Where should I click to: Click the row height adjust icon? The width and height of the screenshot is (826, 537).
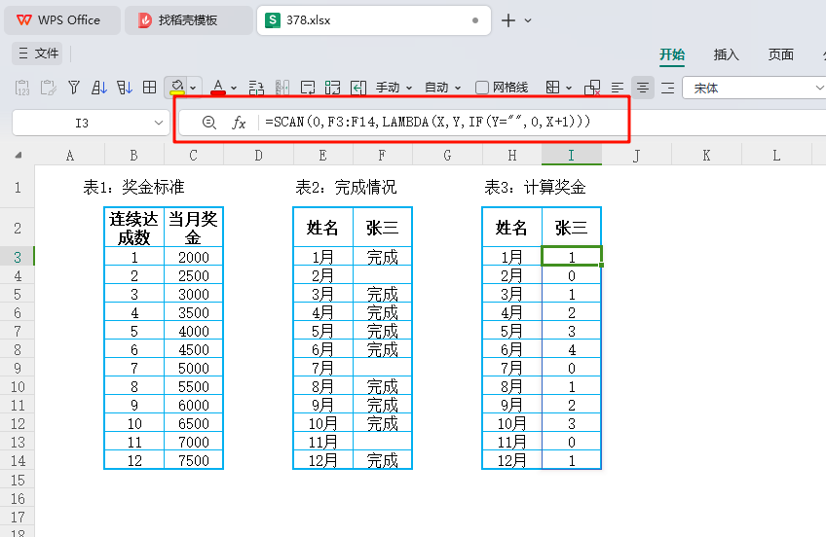tap(256, 88)
